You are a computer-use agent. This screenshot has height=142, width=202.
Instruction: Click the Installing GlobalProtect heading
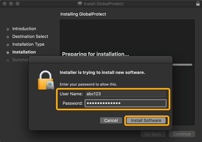[x=83, y=14]
